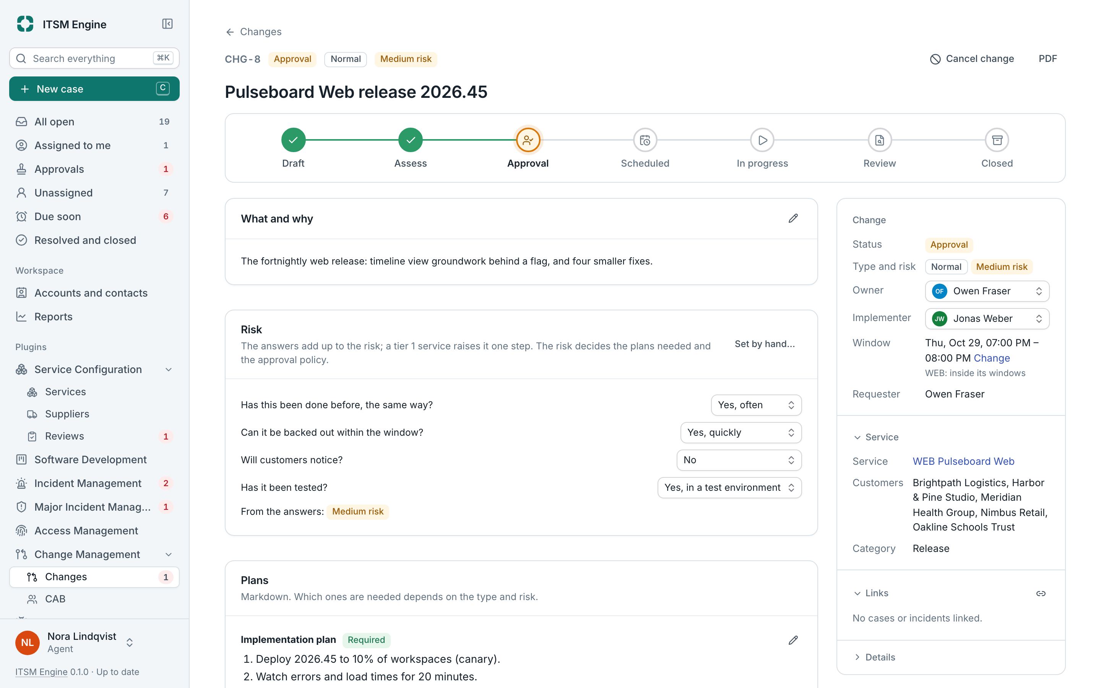The width and height of the screenshot is (1101, 688).
Task: Collapse the Service section in the side panel
Action: 875,437
